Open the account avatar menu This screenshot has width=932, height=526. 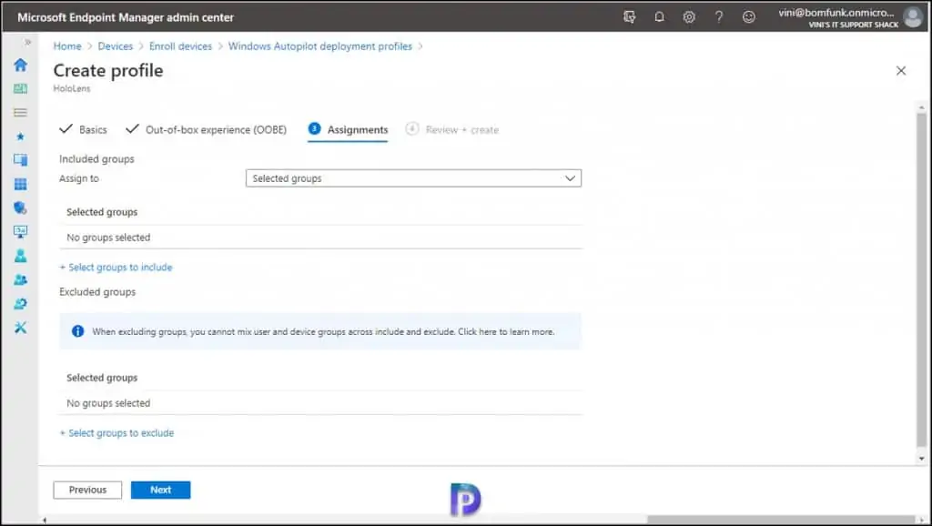[x=912, y=16]
